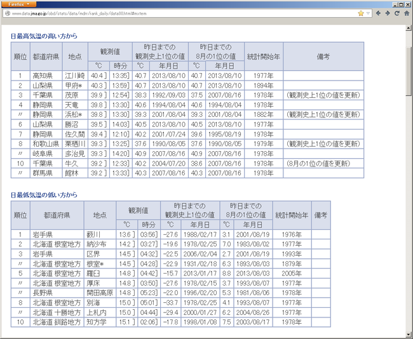
Task: Go back with the left arrow icon
Action: point(378,13)
